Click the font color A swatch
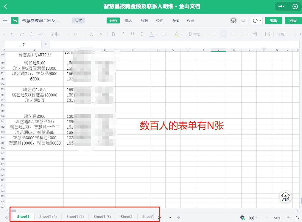The height and width of the screenshot is (222, 302). coord(152,34)
